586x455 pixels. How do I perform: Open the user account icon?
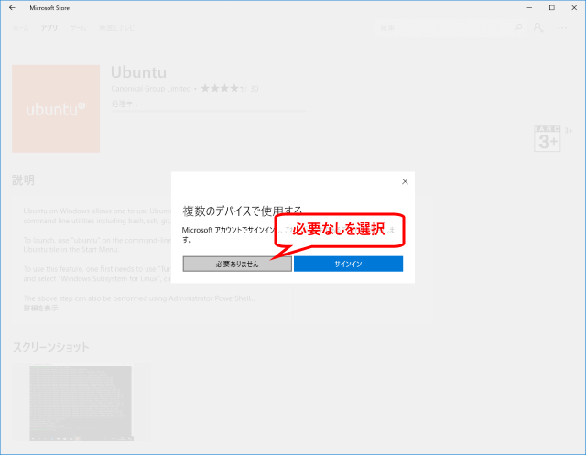[538, 27]
